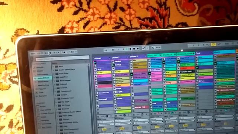
Task: Fold the Drums1 track with its circle button
Action: point(109,58)
